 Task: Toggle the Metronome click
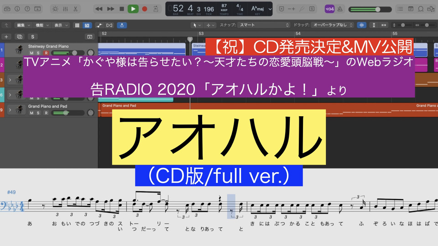[x=340, y=9]
